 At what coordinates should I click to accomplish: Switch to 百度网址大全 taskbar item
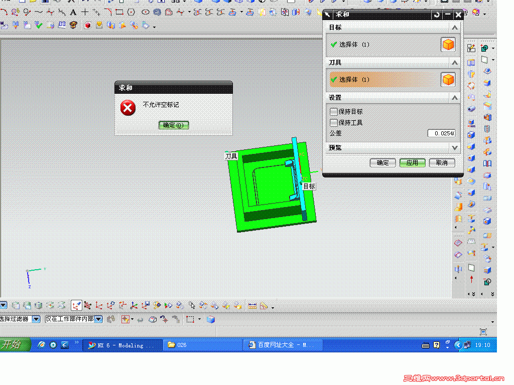[283, 345]
